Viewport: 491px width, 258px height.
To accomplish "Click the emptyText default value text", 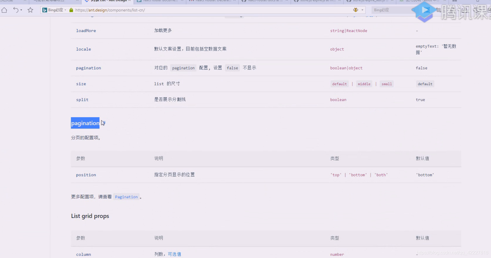I will click(x=436, y=49).
